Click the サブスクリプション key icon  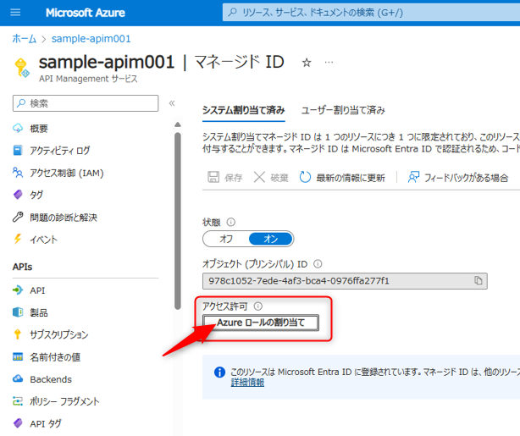pyautogui.click(x=18, y=334)
